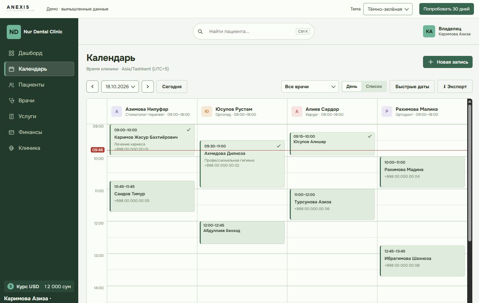Click the Yusupov Rustam doctor avatar
Image resolution: width=479 pixels, height=303 pixels.
tap(207, 111)
